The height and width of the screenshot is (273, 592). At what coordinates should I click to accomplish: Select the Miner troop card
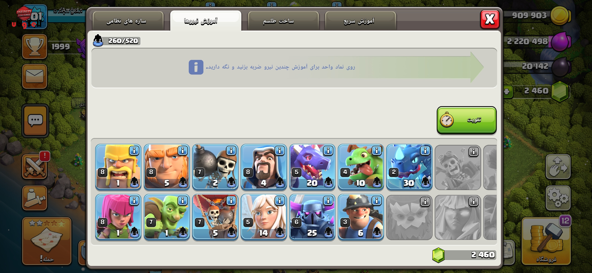[361, 217]
